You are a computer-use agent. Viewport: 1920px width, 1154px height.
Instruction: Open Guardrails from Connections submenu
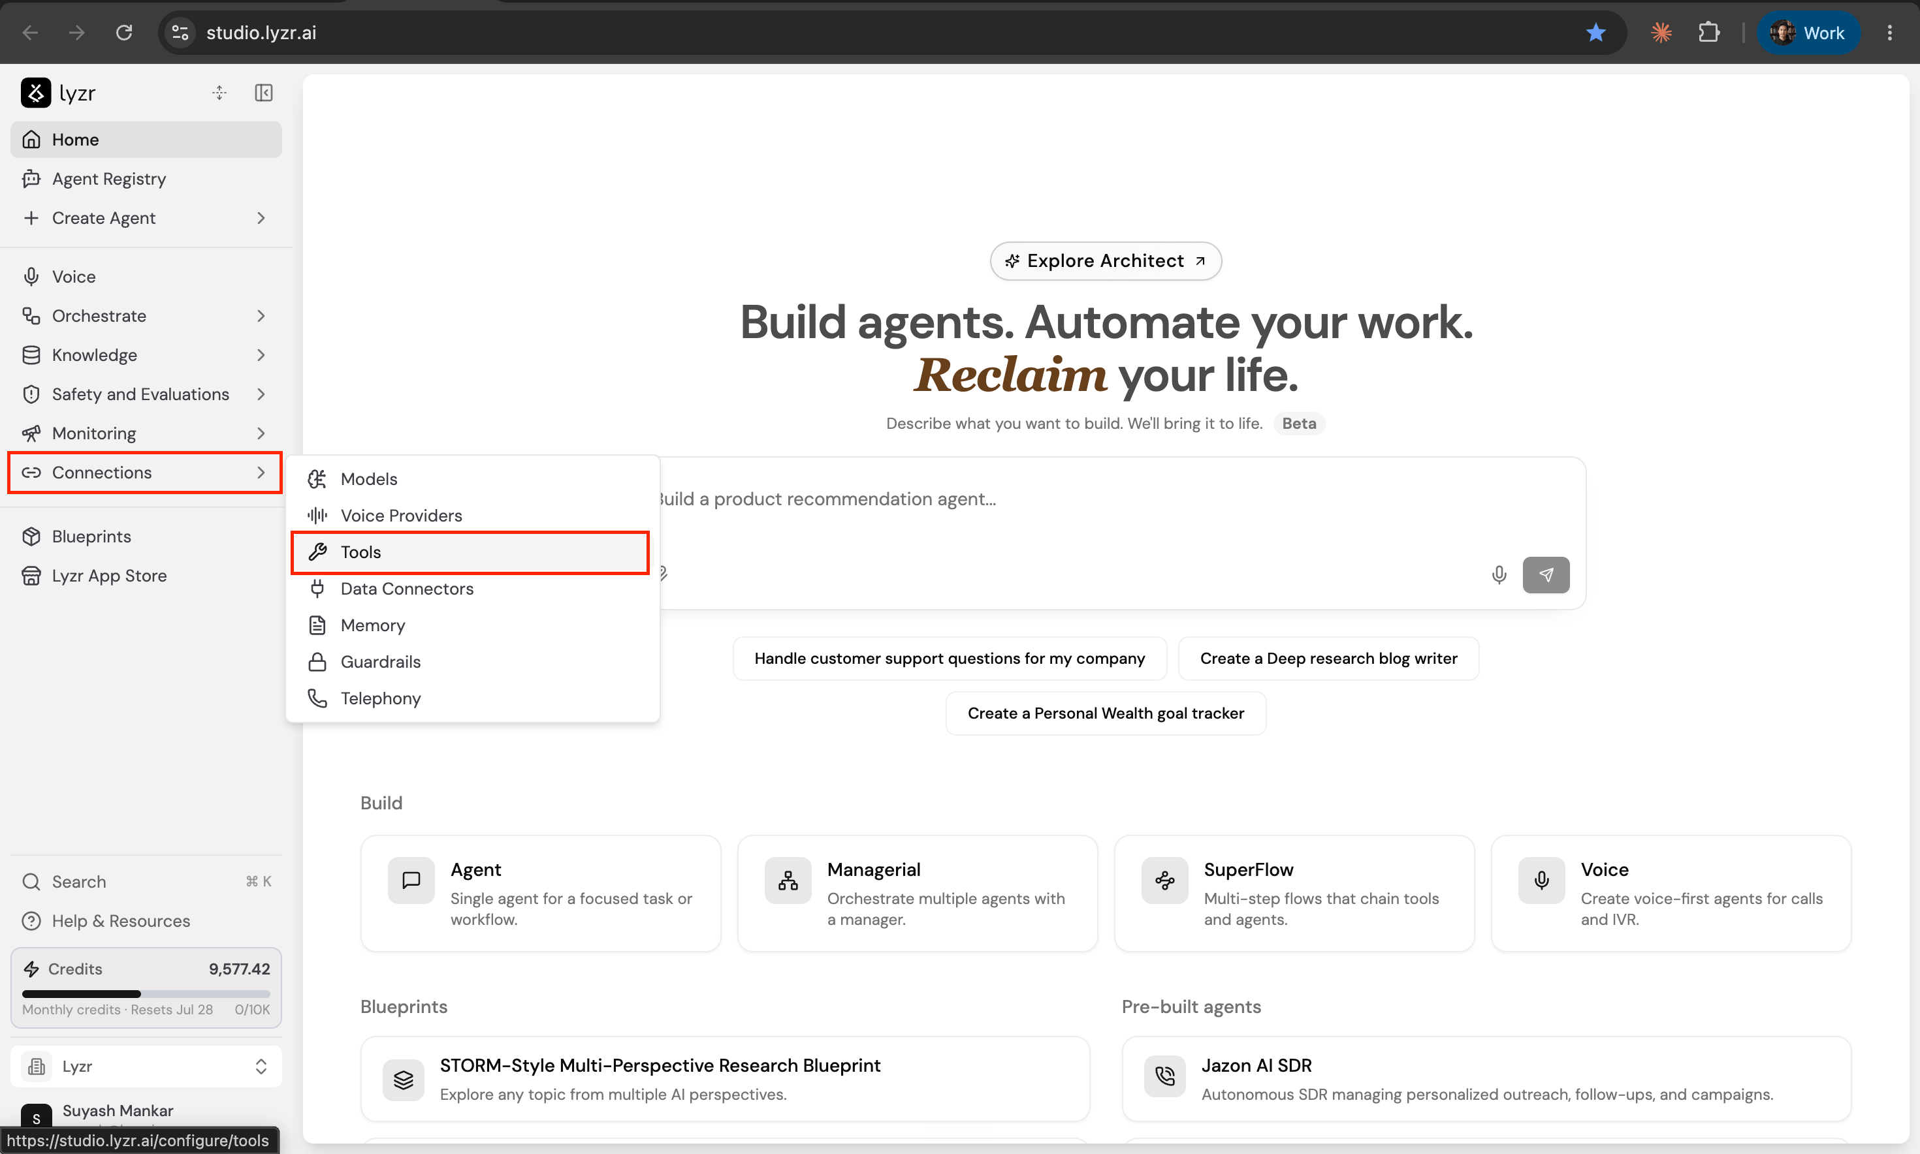click(473, 662)
